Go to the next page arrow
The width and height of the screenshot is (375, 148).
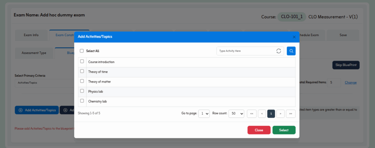coord(280,114)
